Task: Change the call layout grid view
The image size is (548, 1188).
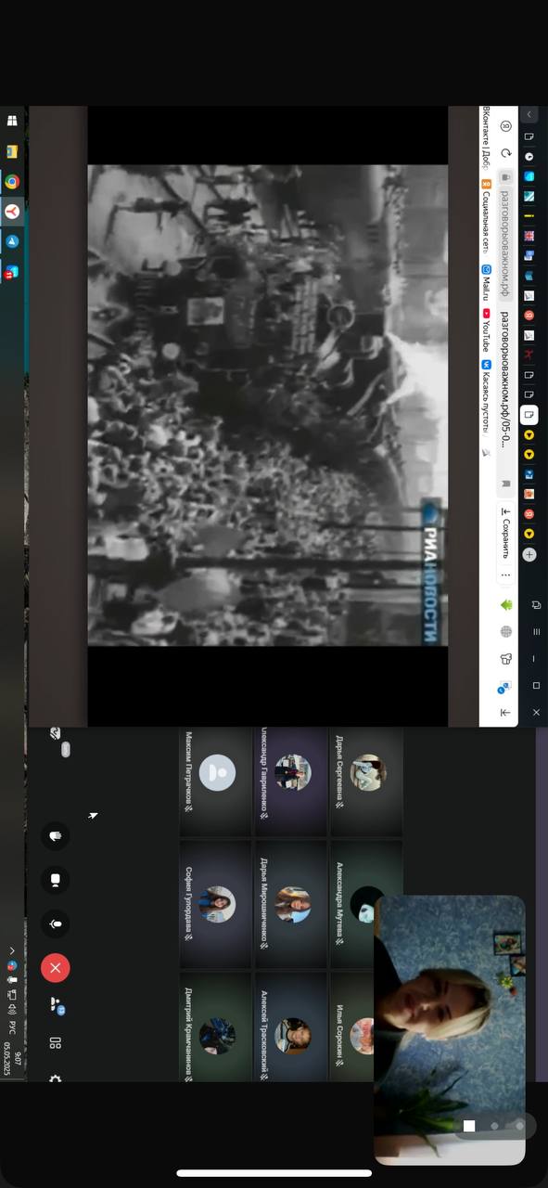Action: [56, 1044]
